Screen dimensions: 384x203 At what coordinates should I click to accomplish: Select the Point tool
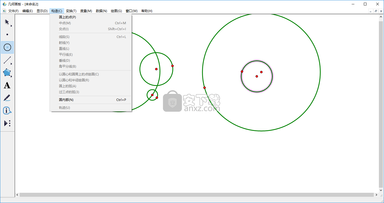(7, 34)
